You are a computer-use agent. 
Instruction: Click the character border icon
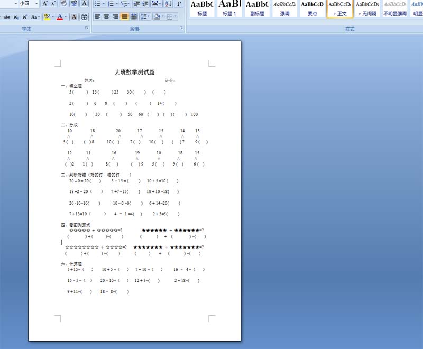(x=84, y=4)
